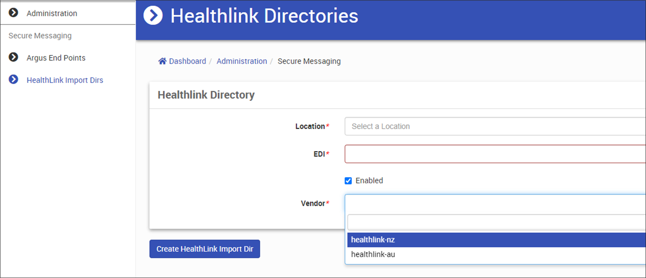Click the Create HealthLink Import Dir button
This screenshot has width=646, height=278.
[205, 249]
